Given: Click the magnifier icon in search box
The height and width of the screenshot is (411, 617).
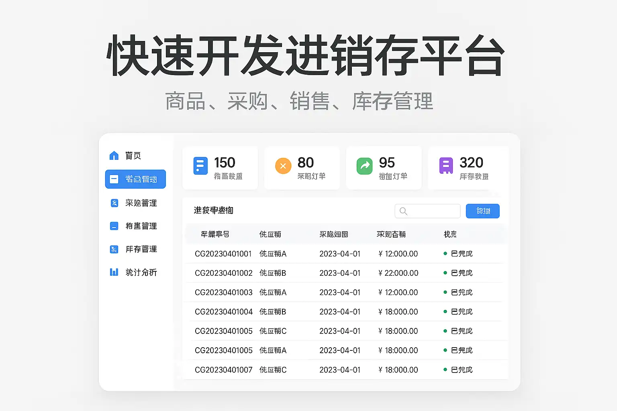Looking at the screenshot, I should tap(403, 211).
